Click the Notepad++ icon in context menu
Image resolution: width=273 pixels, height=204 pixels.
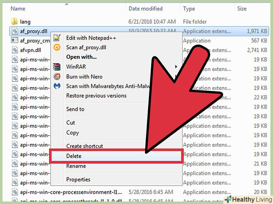click(x=57, y=38)
